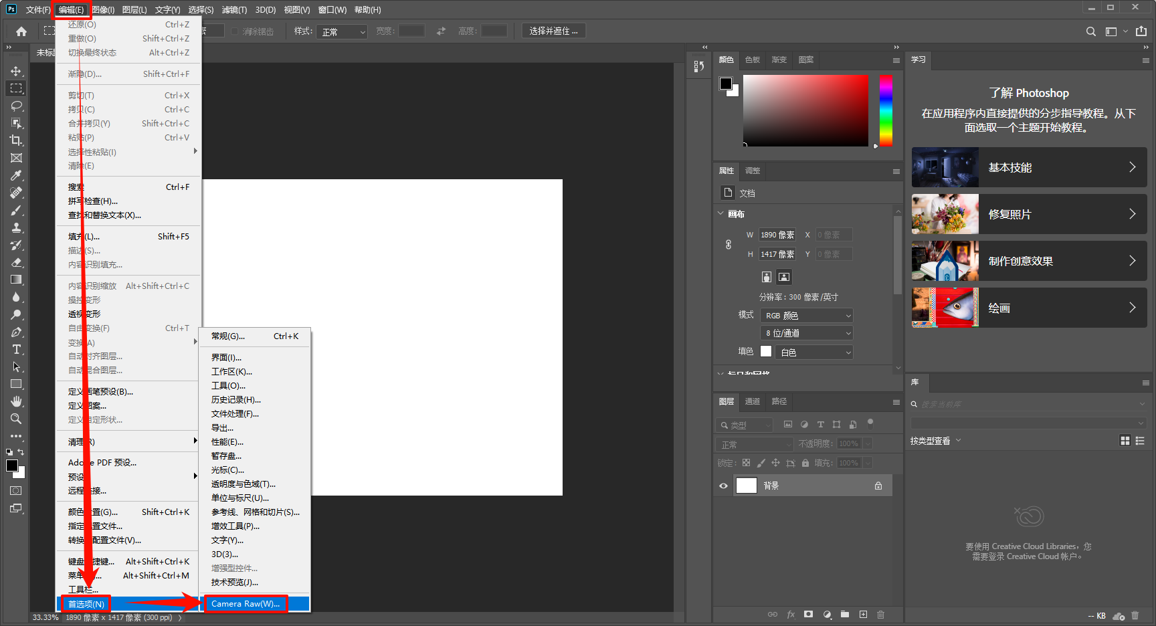Select landscape canvas orientation button
This screenshot has width=1156, height=626.
(784, 277)
